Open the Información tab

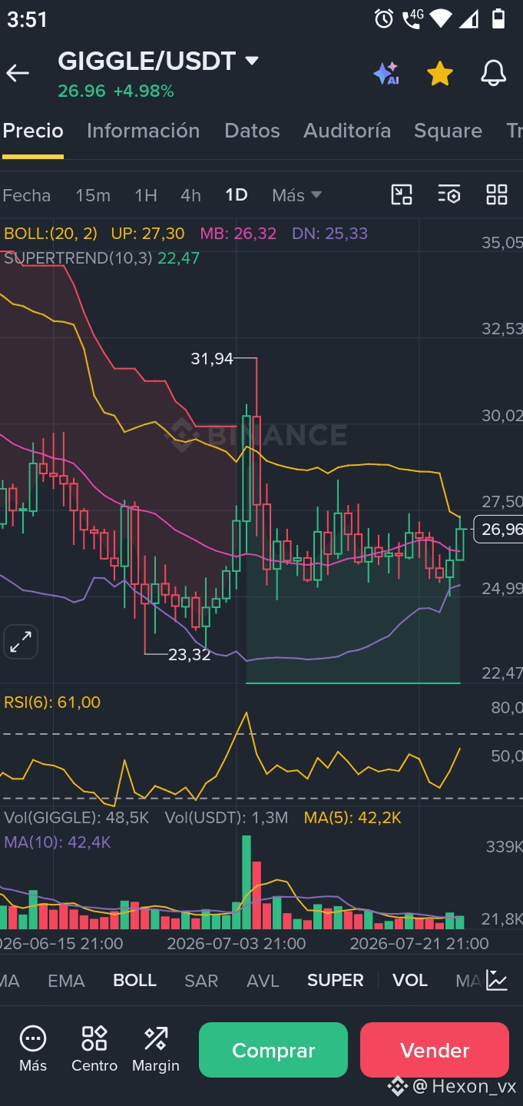[x=143, y=131]
